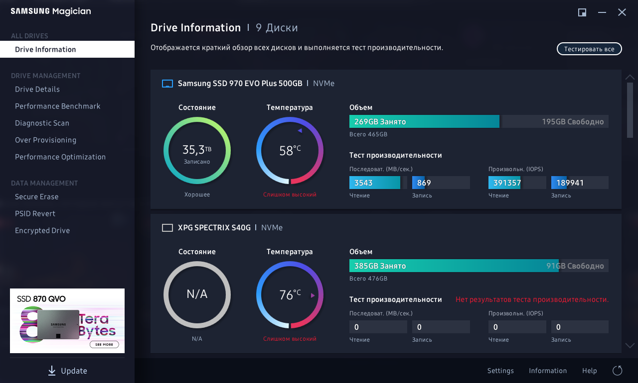Screen dimensions: 638x383
Task: Click the Всего 476GB text
Action: click(x=368, y=279)
